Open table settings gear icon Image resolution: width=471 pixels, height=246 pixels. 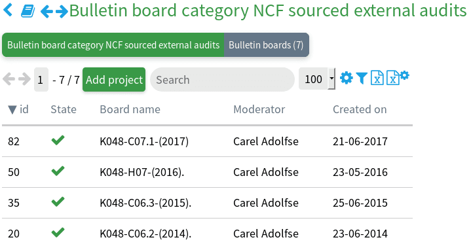347,79
